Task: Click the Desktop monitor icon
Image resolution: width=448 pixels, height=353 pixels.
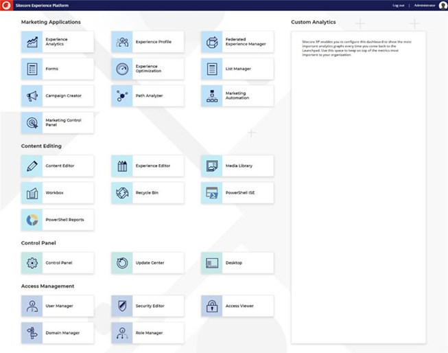Action: click(212, 263)
